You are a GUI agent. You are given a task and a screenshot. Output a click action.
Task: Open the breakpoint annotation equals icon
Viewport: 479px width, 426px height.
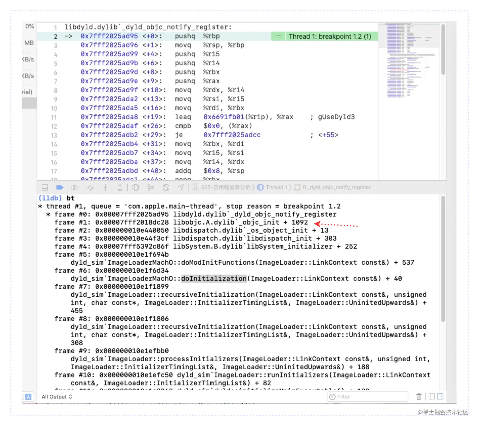[278, 36]
